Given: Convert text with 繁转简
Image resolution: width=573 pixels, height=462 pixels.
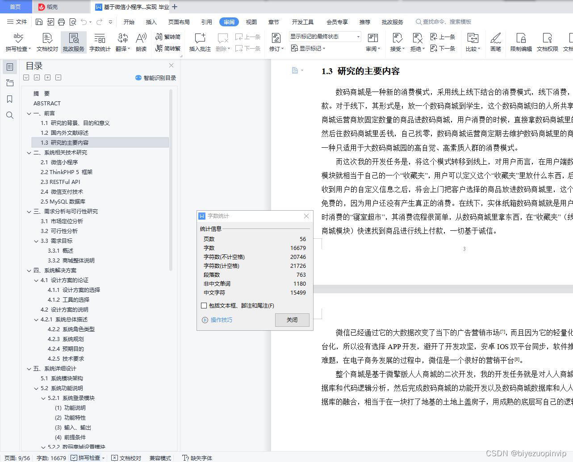Looking at the screenshot, I should [168, 37].
